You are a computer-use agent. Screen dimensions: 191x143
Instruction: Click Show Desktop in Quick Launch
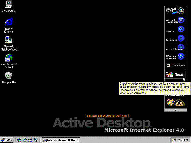[30, 140]
